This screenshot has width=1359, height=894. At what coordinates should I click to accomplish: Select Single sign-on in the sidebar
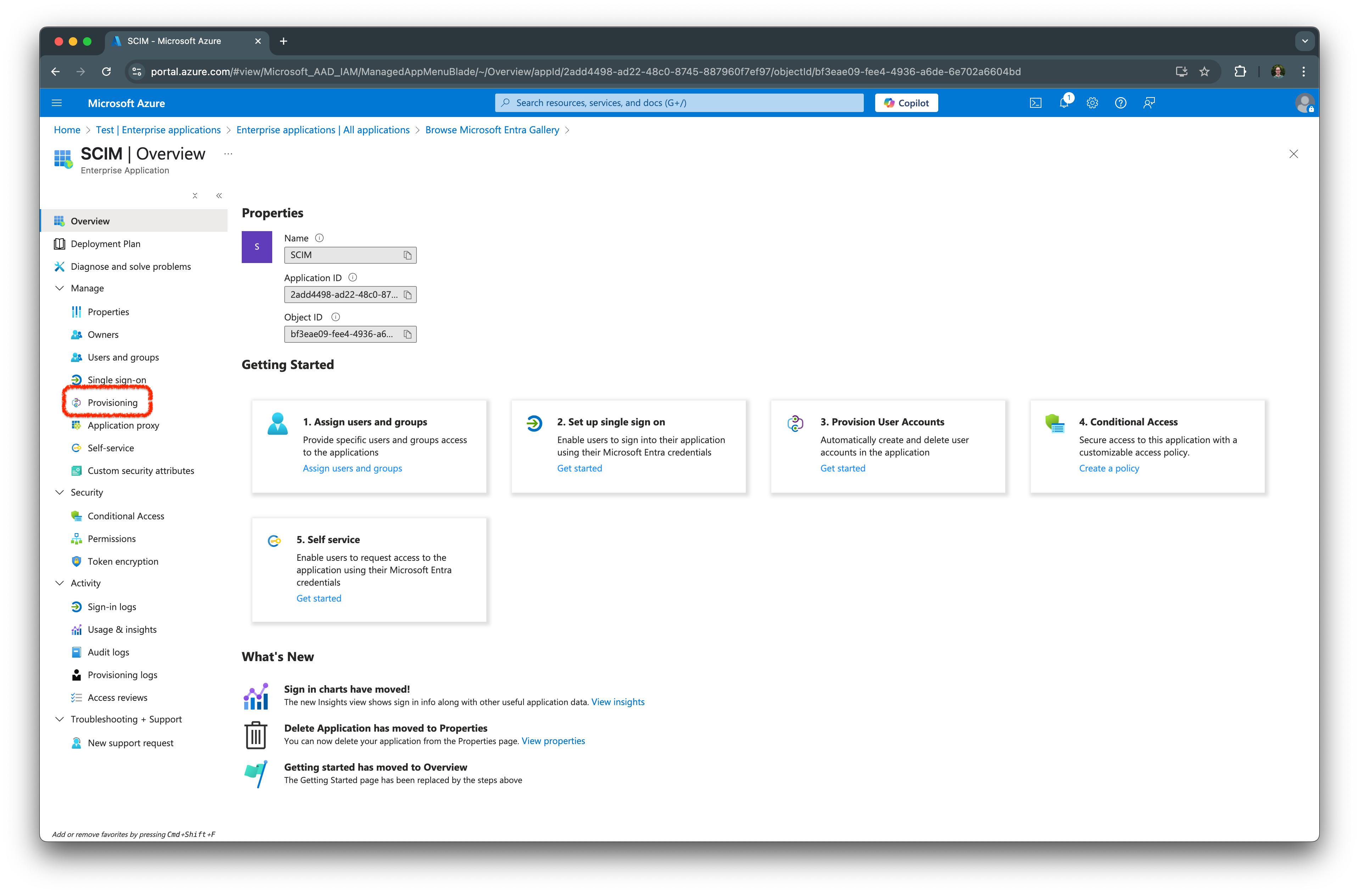tap(117, 380)
